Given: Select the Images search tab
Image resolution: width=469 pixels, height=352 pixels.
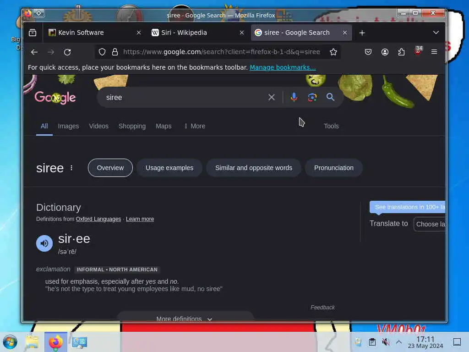Looking at the screenshot, I should tap(69, 126).
